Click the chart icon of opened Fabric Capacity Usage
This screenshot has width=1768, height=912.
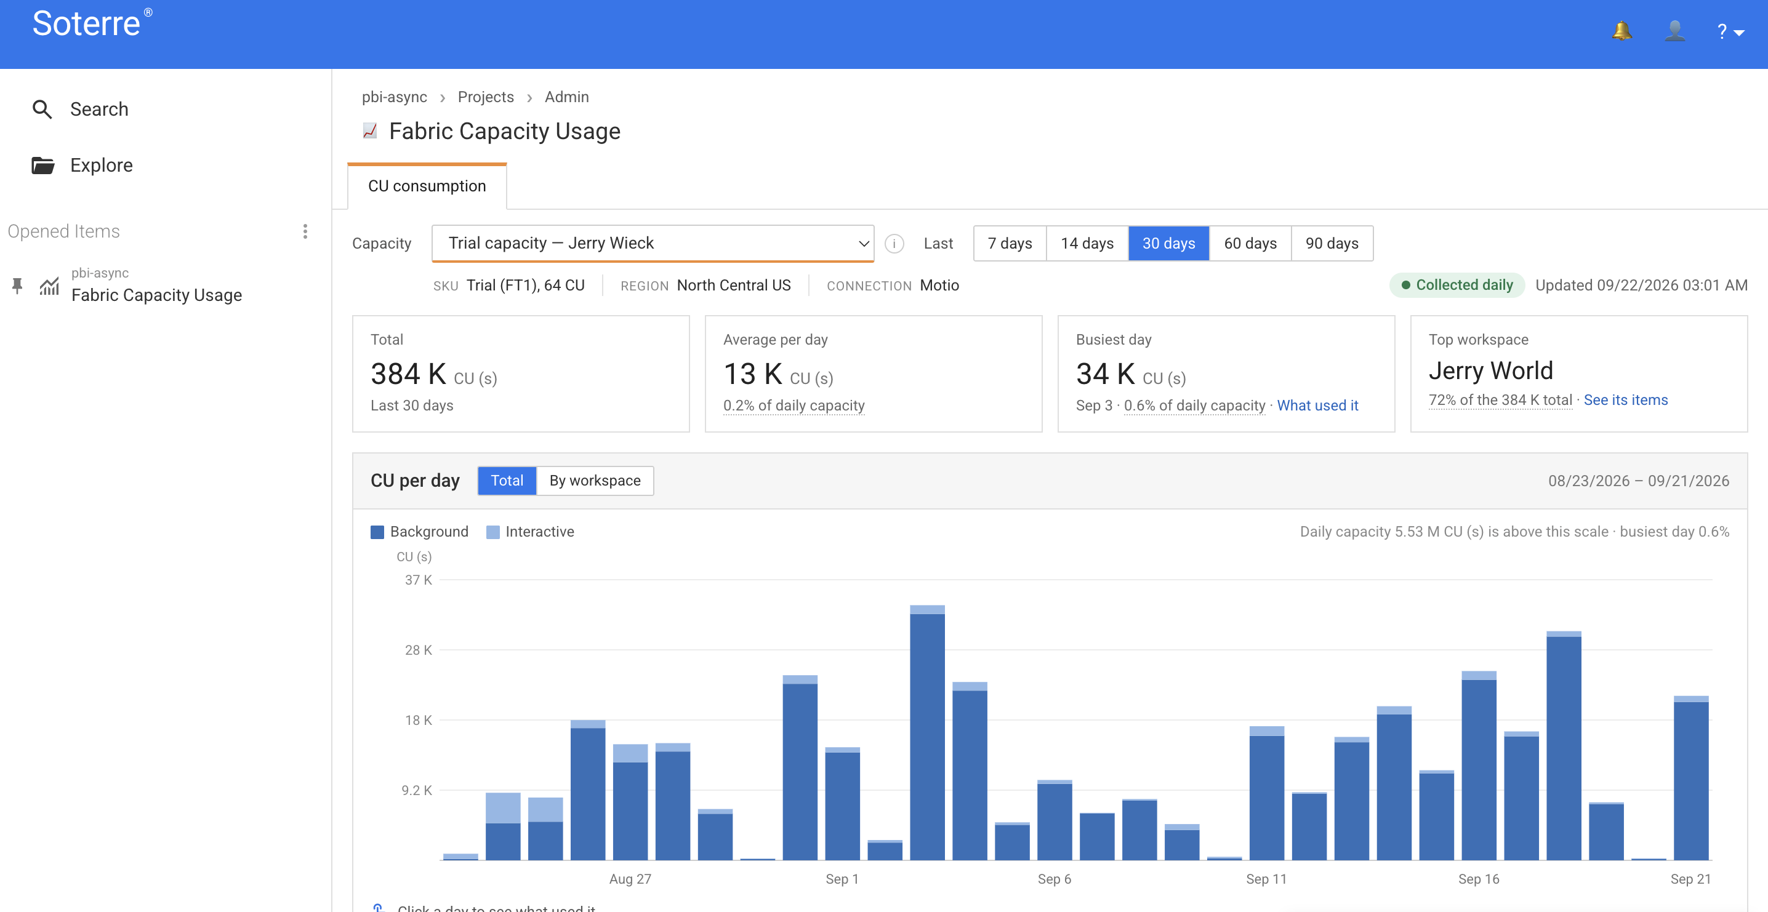(49, 286)
